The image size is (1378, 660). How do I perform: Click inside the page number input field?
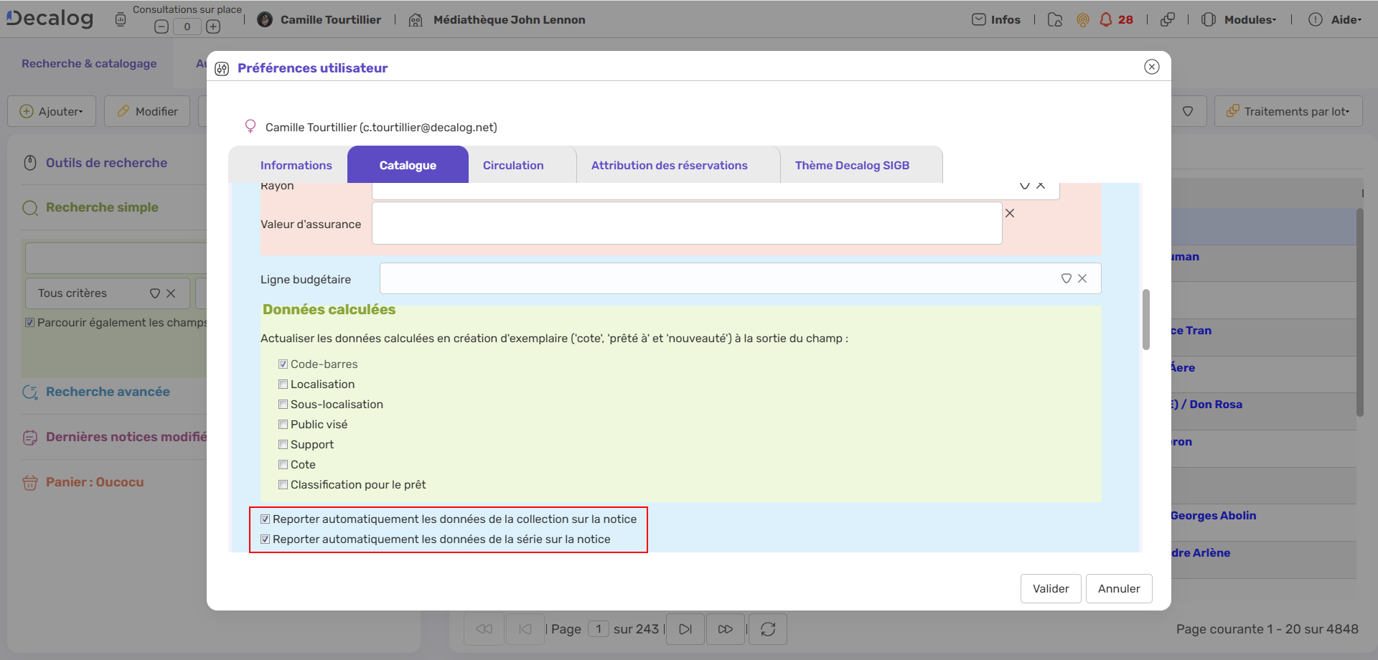tap(599, 628)
